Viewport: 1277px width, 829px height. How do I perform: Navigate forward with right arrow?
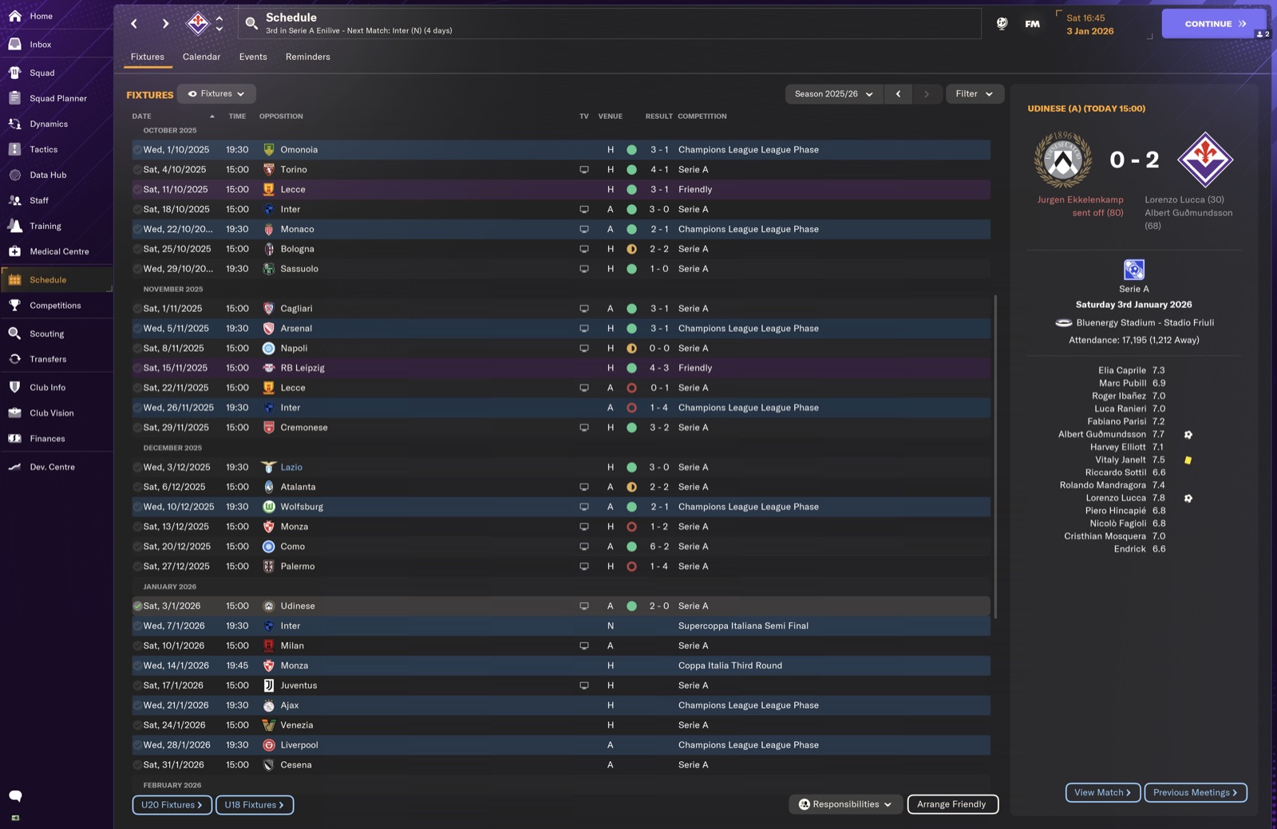[165, 24]
